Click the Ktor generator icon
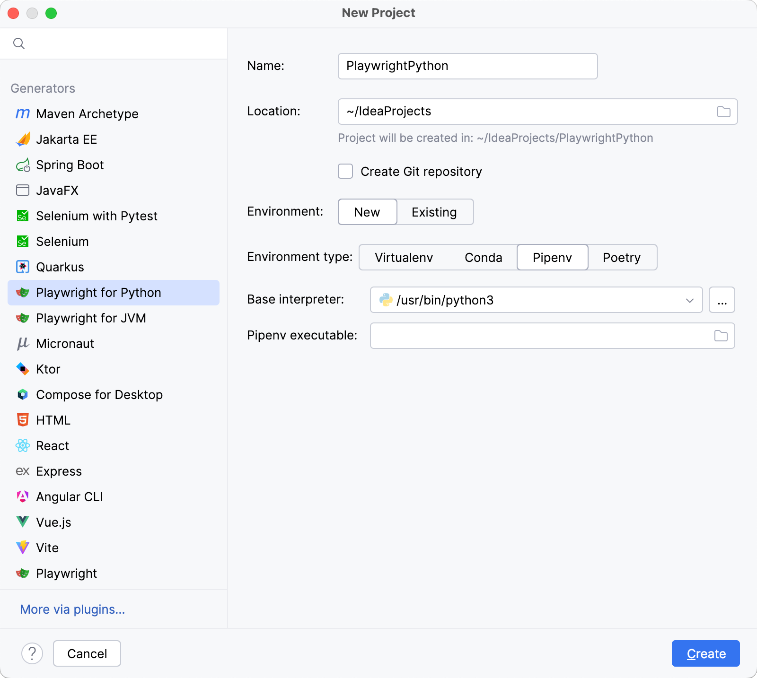Viewport: 757px width, 678px height. click(22, 369)
